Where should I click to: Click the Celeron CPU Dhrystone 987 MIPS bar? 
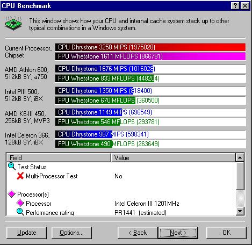click(x=150, y=134)
